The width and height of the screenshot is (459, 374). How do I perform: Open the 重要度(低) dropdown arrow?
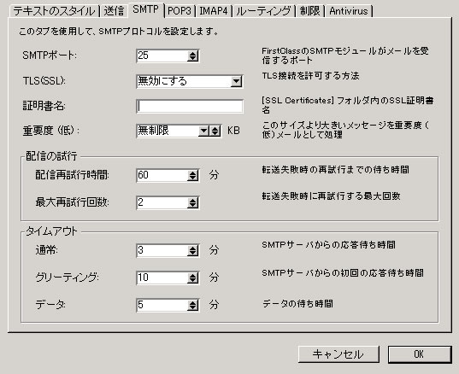pos(203,131)
